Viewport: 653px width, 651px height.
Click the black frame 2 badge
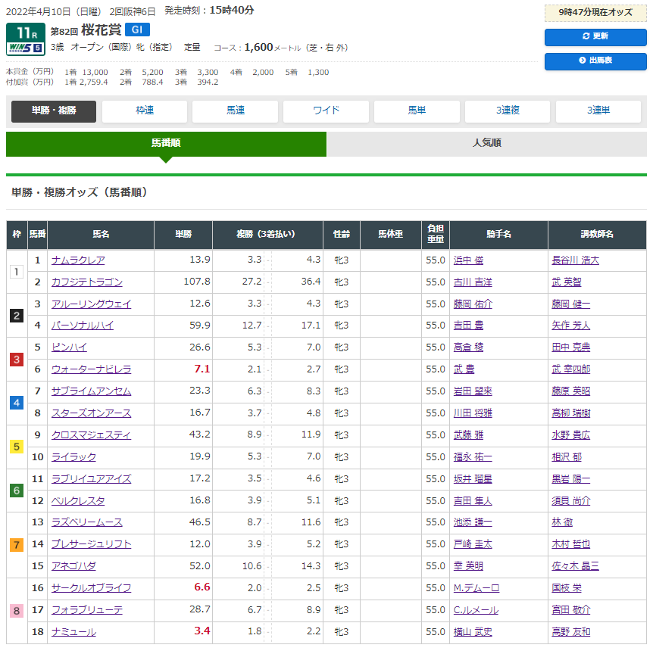pyautogui.click(x=17, y=316)
